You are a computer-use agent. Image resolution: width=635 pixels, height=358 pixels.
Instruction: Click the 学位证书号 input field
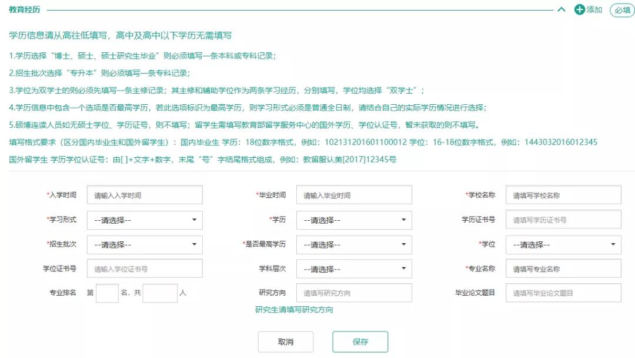145,268
